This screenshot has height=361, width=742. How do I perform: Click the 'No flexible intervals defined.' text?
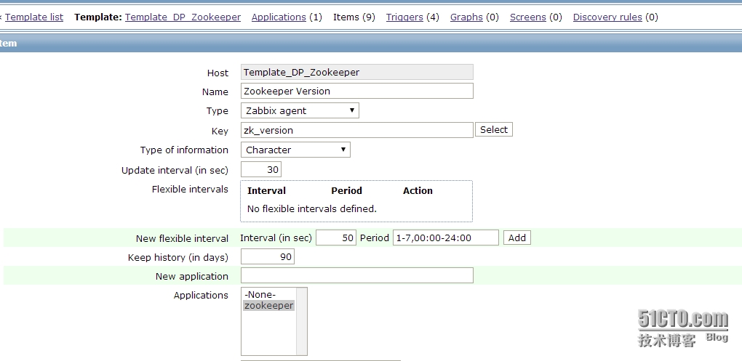312,209
